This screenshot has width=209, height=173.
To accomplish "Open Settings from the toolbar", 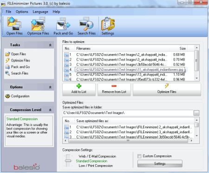I will [x=108, y=26].
